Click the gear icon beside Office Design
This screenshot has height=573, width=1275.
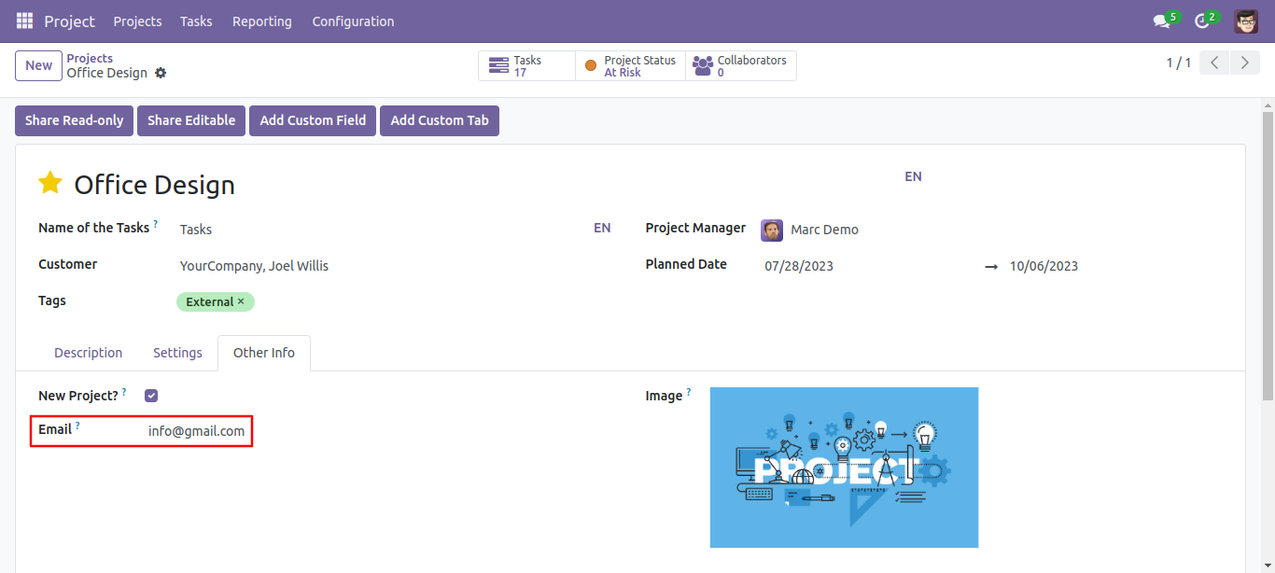(x=161, y=73)
